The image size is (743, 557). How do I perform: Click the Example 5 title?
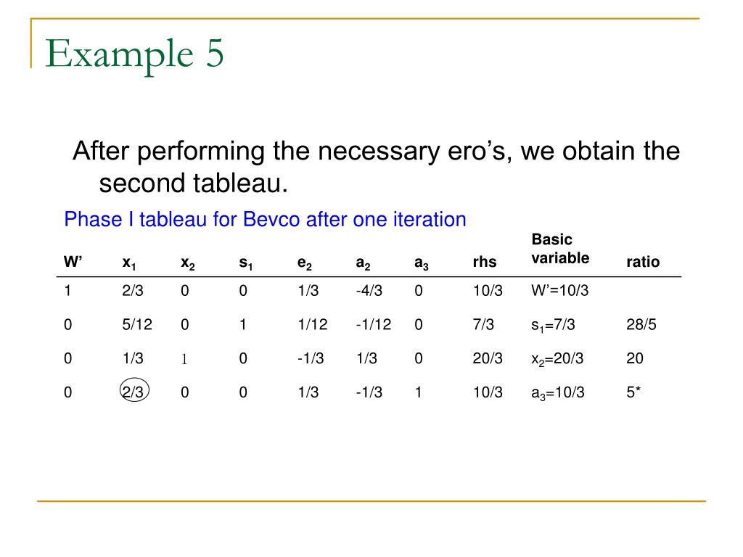click(x=134, y=54)
